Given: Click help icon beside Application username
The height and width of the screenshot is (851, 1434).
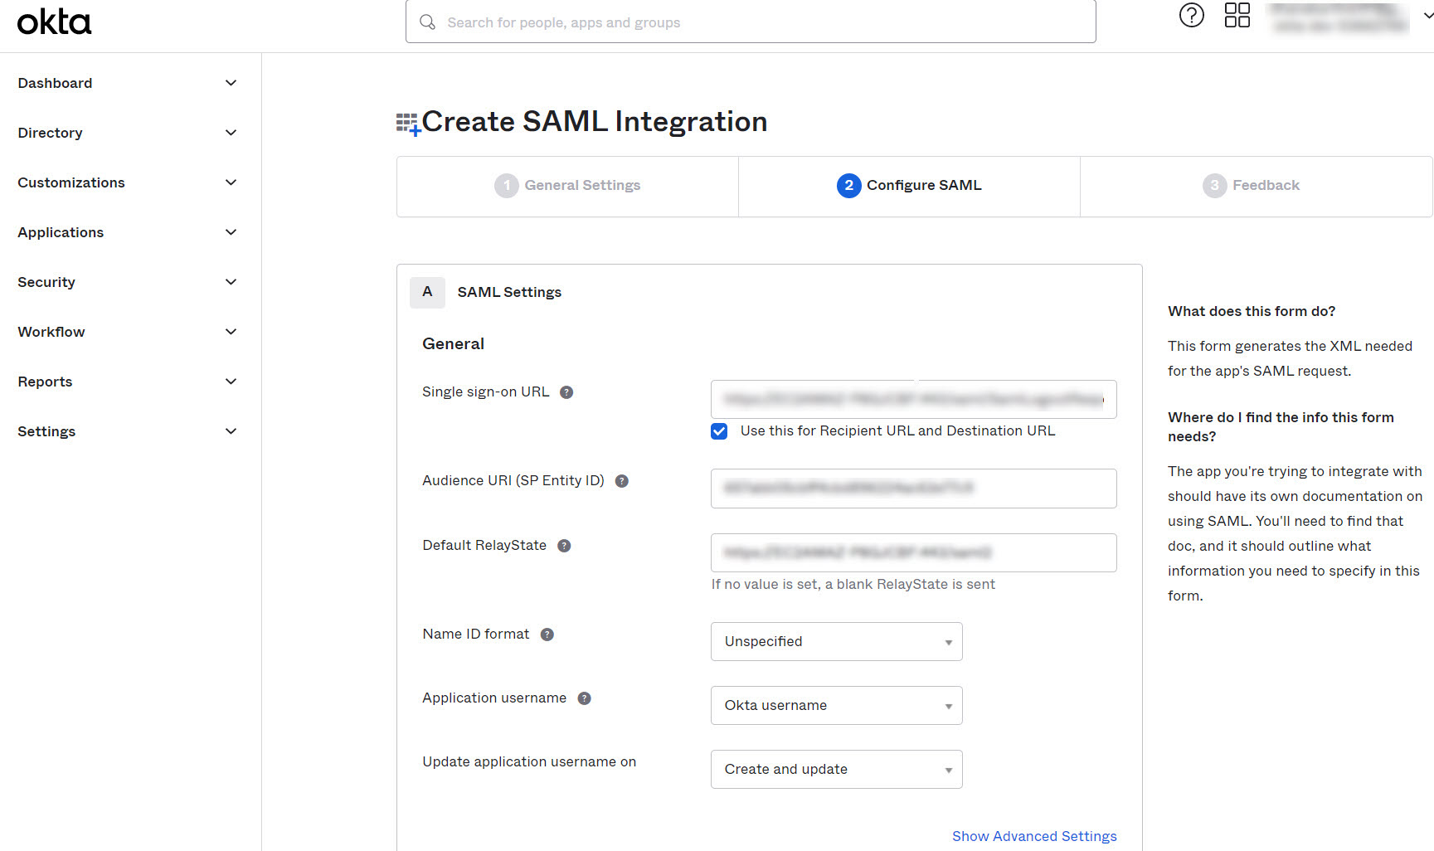Looking at the screenshot, I should pos(585,698).
